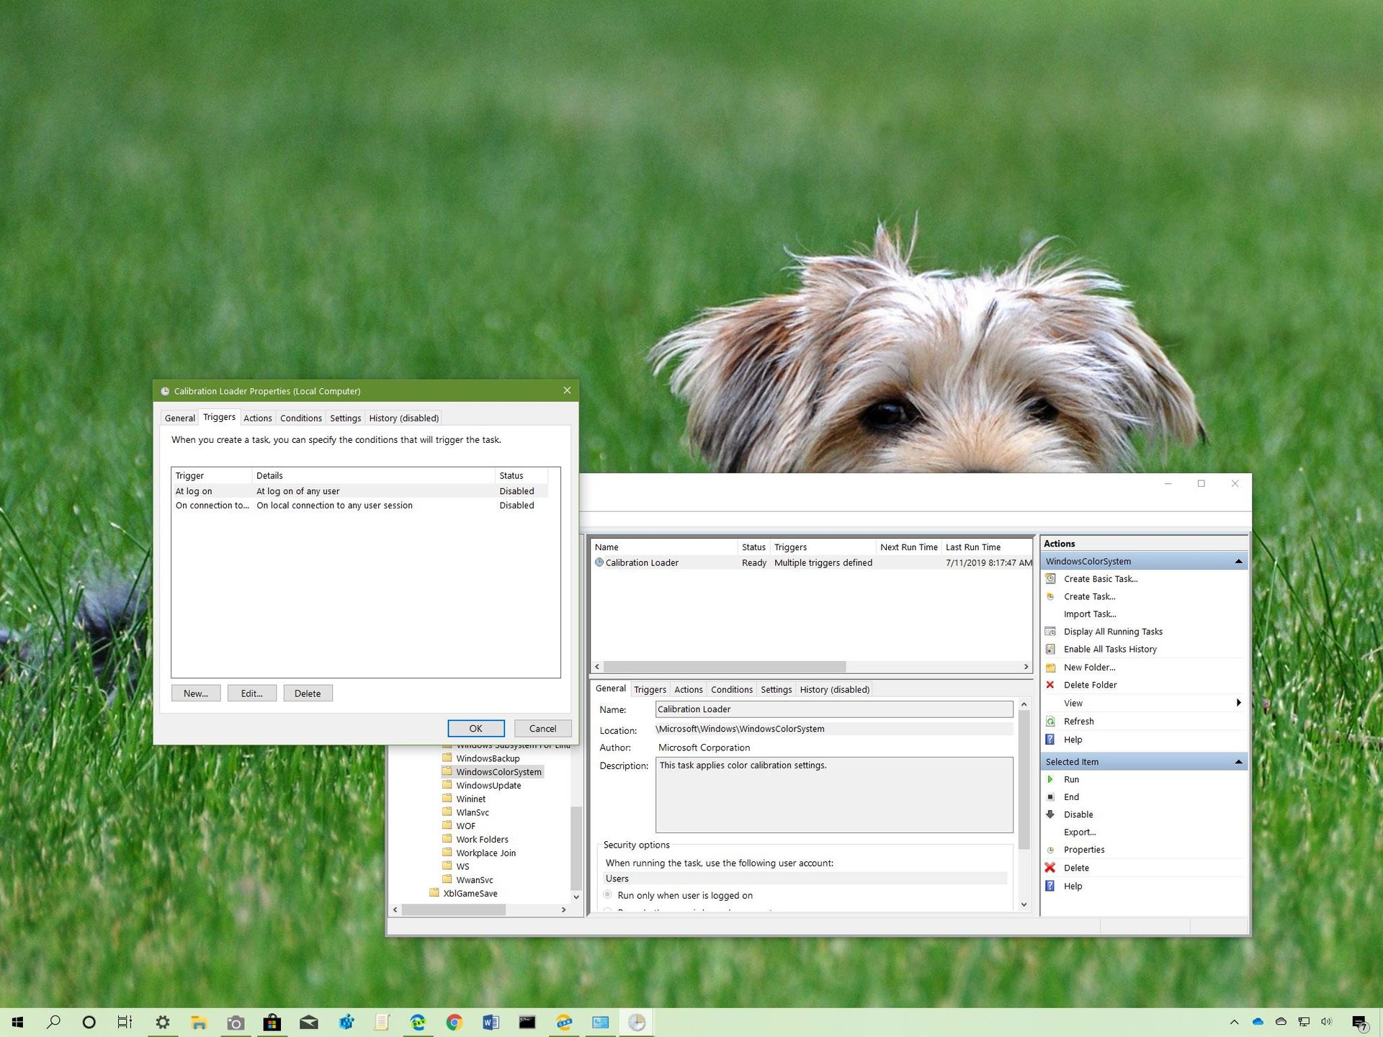Switch to the Conditions tab in lower pane
This screenshot has width=1383, height=1037.
pyautogui.click(x=731, y=689)
